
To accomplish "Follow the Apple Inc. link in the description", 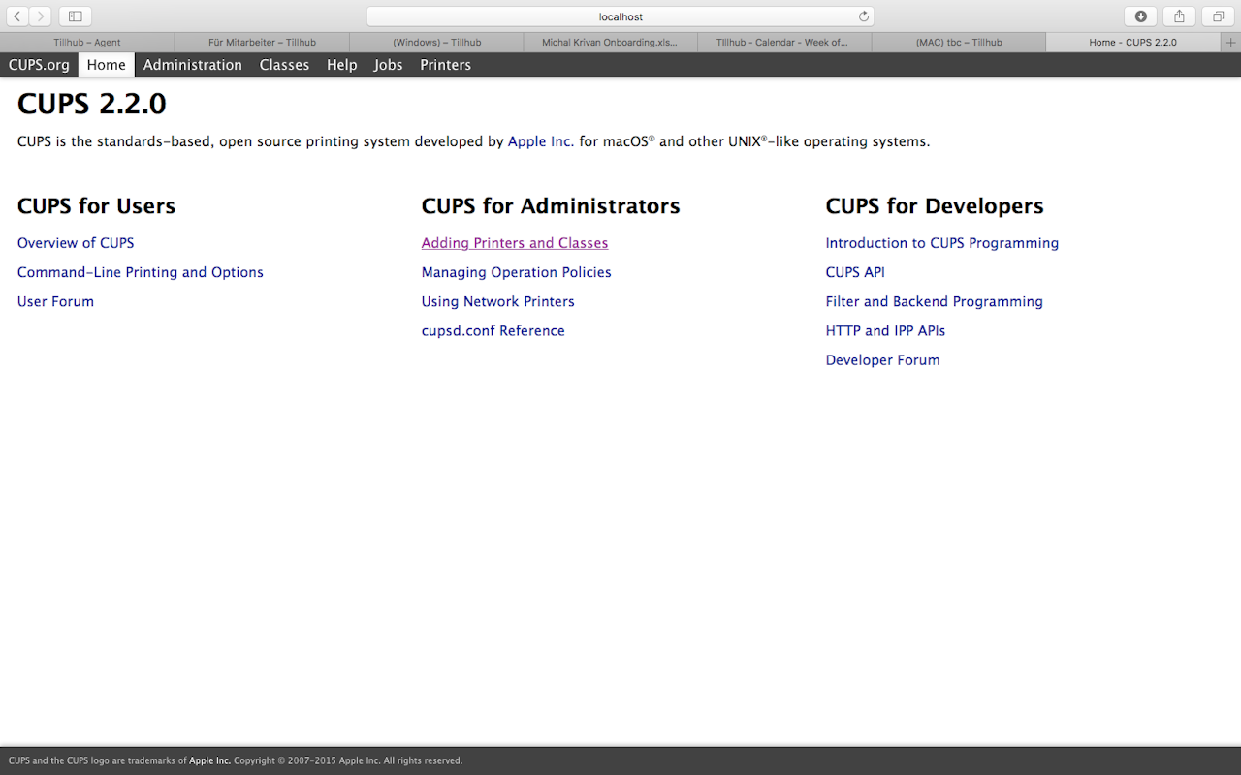I will pyautogui.click(x=540, y=141).
